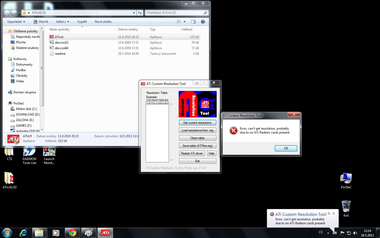The width and height of the screenshot is (380, 238).
Task: Open the view options dropdown arrow
Action: tap(184, 22)
